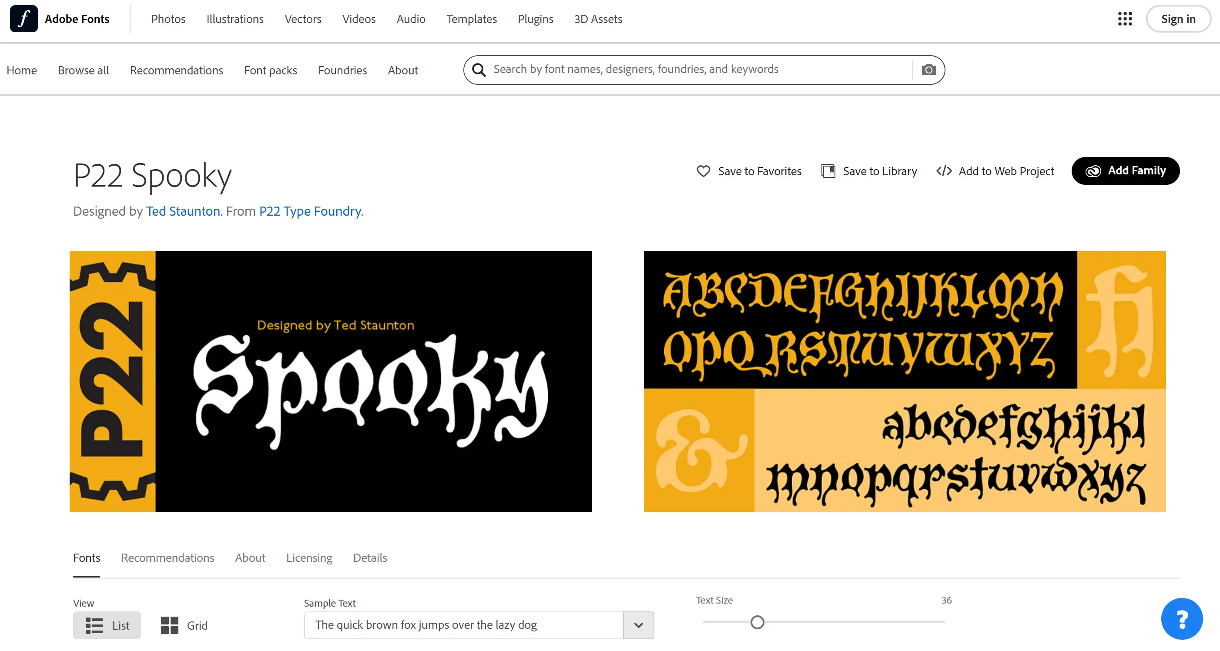Open Browse all in navigation
Screen dimensions: 1220x651
tap(84, 70)
